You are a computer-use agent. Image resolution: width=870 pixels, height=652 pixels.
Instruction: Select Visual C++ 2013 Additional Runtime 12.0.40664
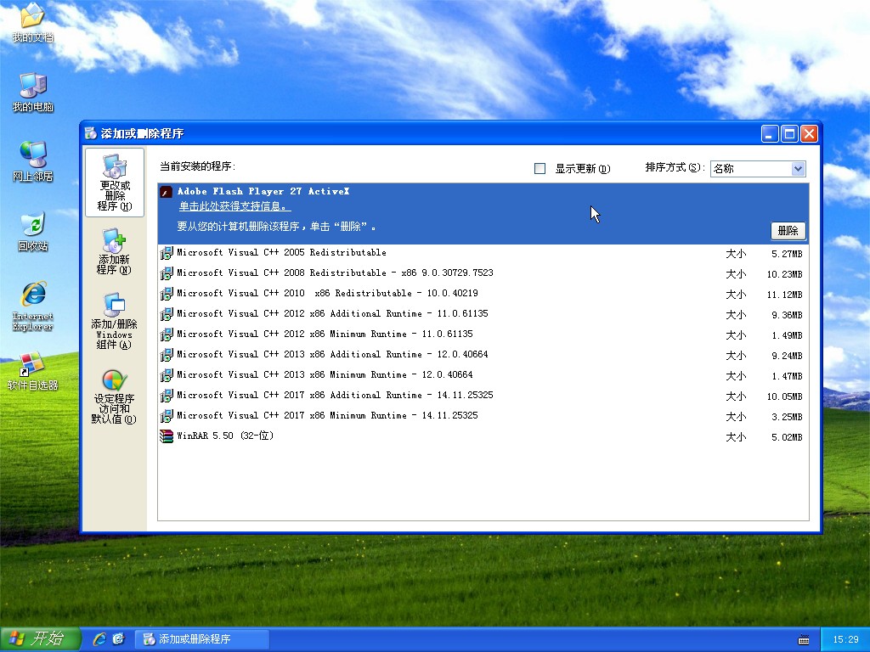coord(483,356)
